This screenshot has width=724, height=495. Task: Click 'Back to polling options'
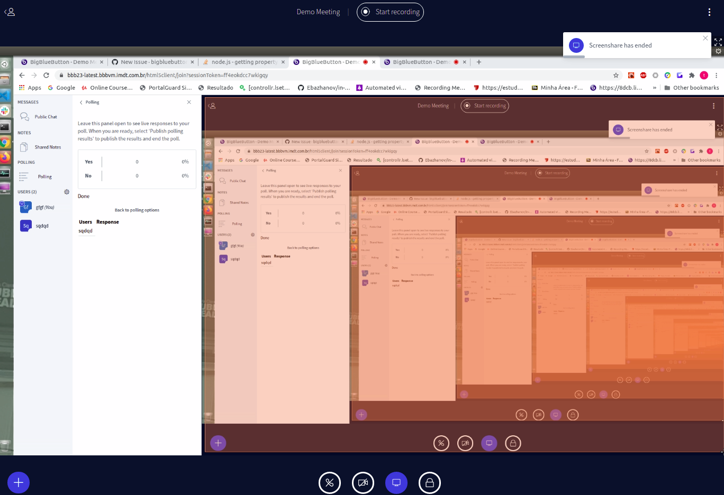pyautogui.click(x=137, y=210)
